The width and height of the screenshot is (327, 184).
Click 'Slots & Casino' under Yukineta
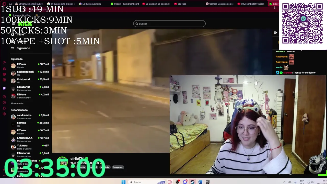(24, 149)
